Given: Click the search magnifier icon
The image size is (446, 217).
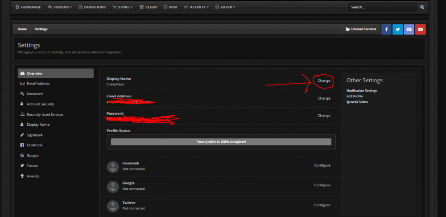Looking at the screenshot, I should point(422,7).
